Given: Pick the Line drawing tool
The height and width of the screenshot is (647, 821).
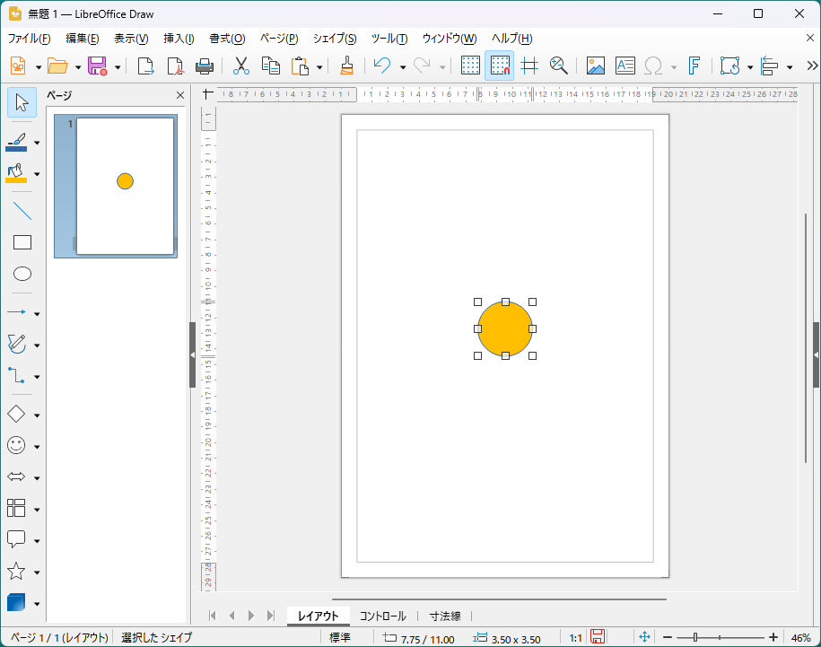Looking at the screenshot, I should click(x=22, y=212).
